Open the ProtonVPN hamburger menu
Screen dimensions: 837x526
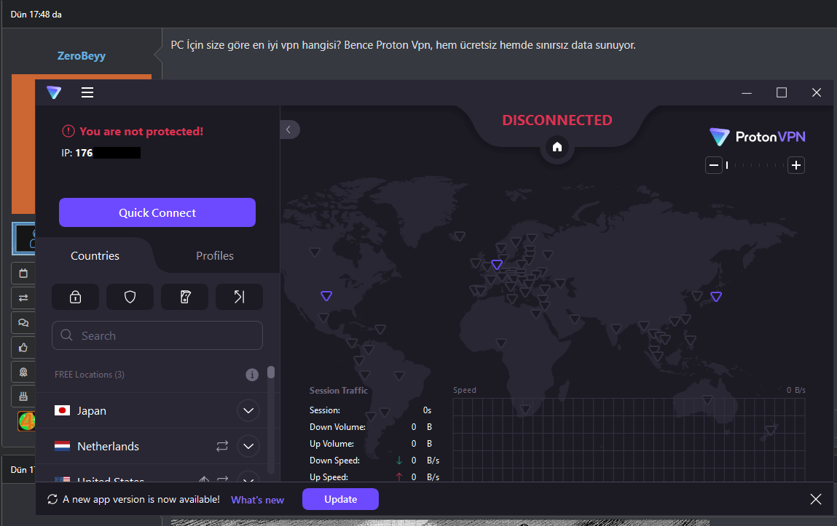click(x=87, y=92)
